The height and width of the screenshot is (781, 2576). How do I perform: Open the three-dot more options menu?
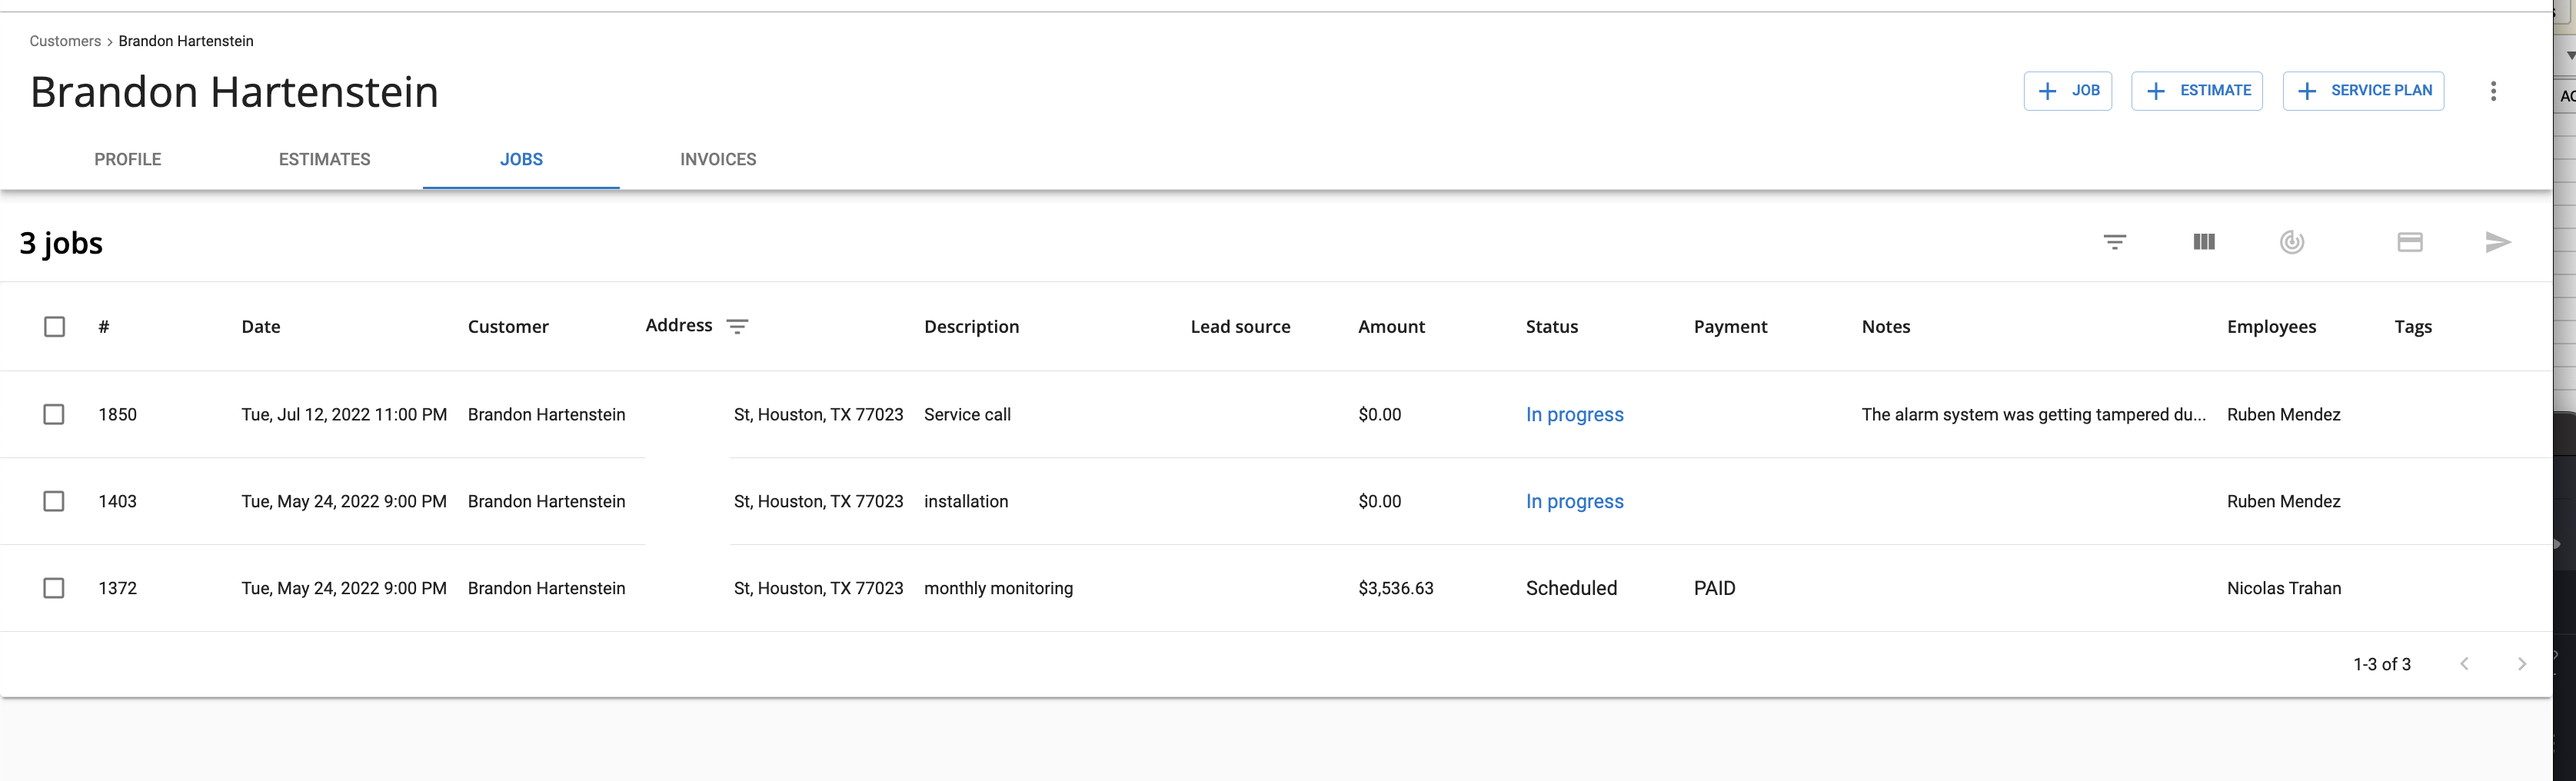[x=2493, y=91]
